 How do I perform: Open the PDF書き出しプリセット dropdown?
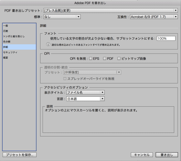111,11
